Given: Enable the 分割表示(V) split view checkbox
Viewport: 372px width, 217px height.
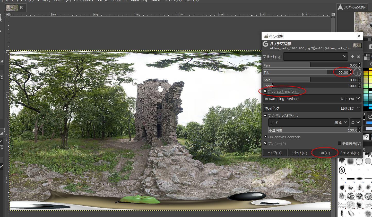Looking at the screenshot, I should 339,143.
